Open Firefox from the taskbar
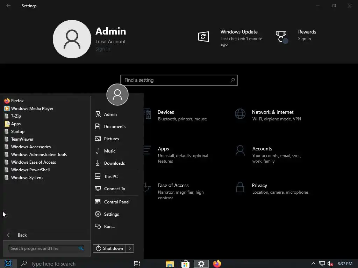The width and height of the screenshot is (358, 268). click(x=217, y=264)
